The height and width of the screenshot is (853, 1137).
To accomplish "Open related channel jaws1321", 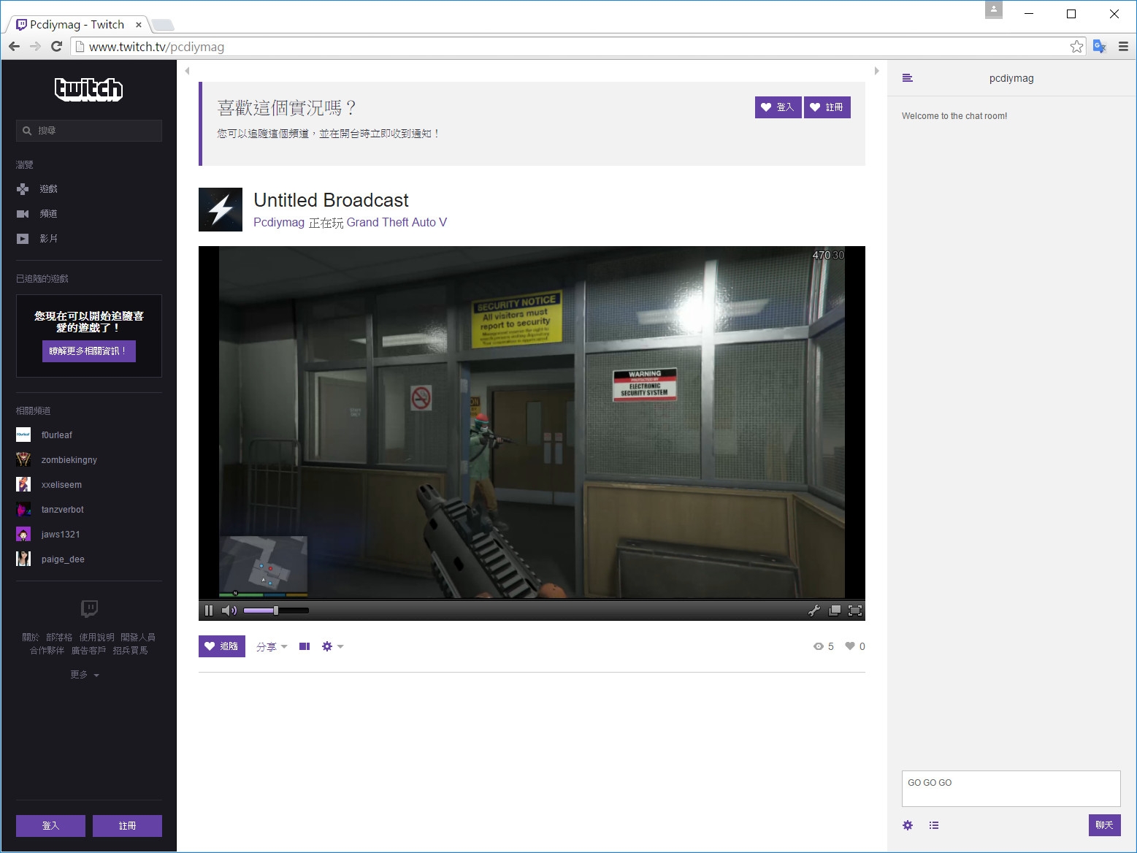I will tap(61, 535).
